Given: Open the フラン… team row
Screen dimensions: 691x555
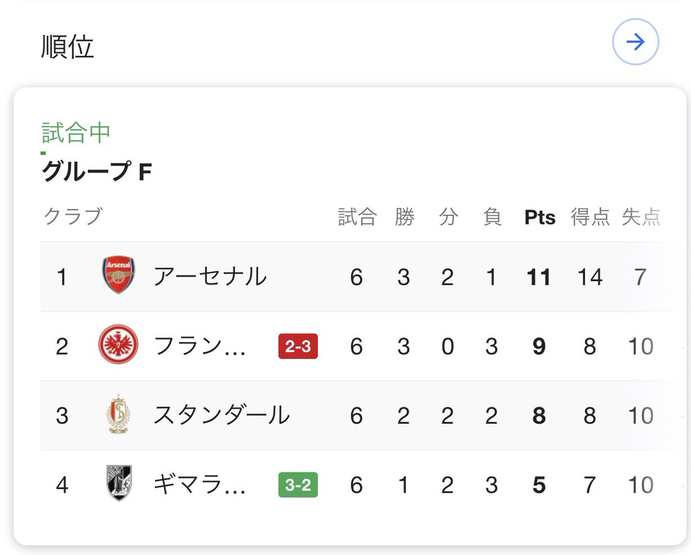Looking at the screenshot, I should pos(351,346).
